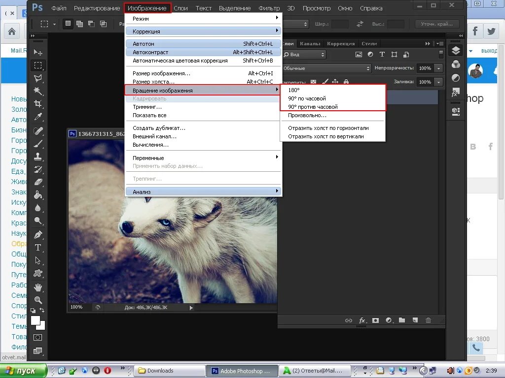The image size is (505, 378).
Task: Enable New Selection mode in options bar
Action: coord(68,24)
